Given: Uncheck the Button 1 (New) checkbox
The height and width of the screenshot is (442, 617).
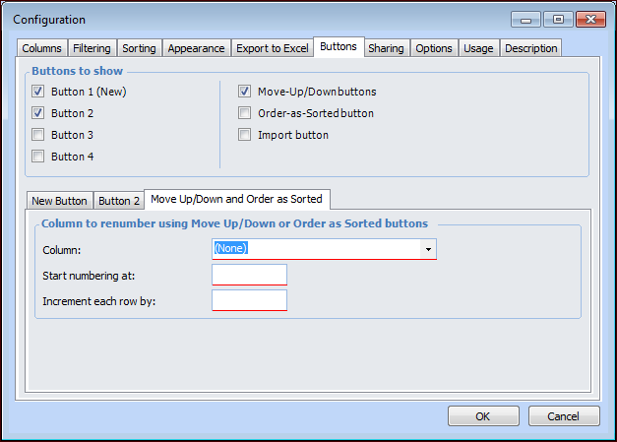Looking at the screenshot, I should click(38, 92).
